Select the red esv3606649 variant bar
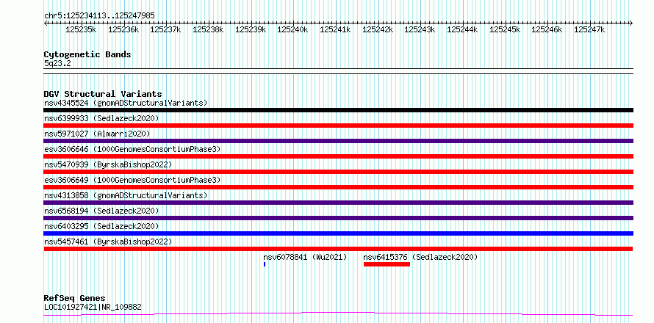This screenshot has height=323, width=654. 338,187
